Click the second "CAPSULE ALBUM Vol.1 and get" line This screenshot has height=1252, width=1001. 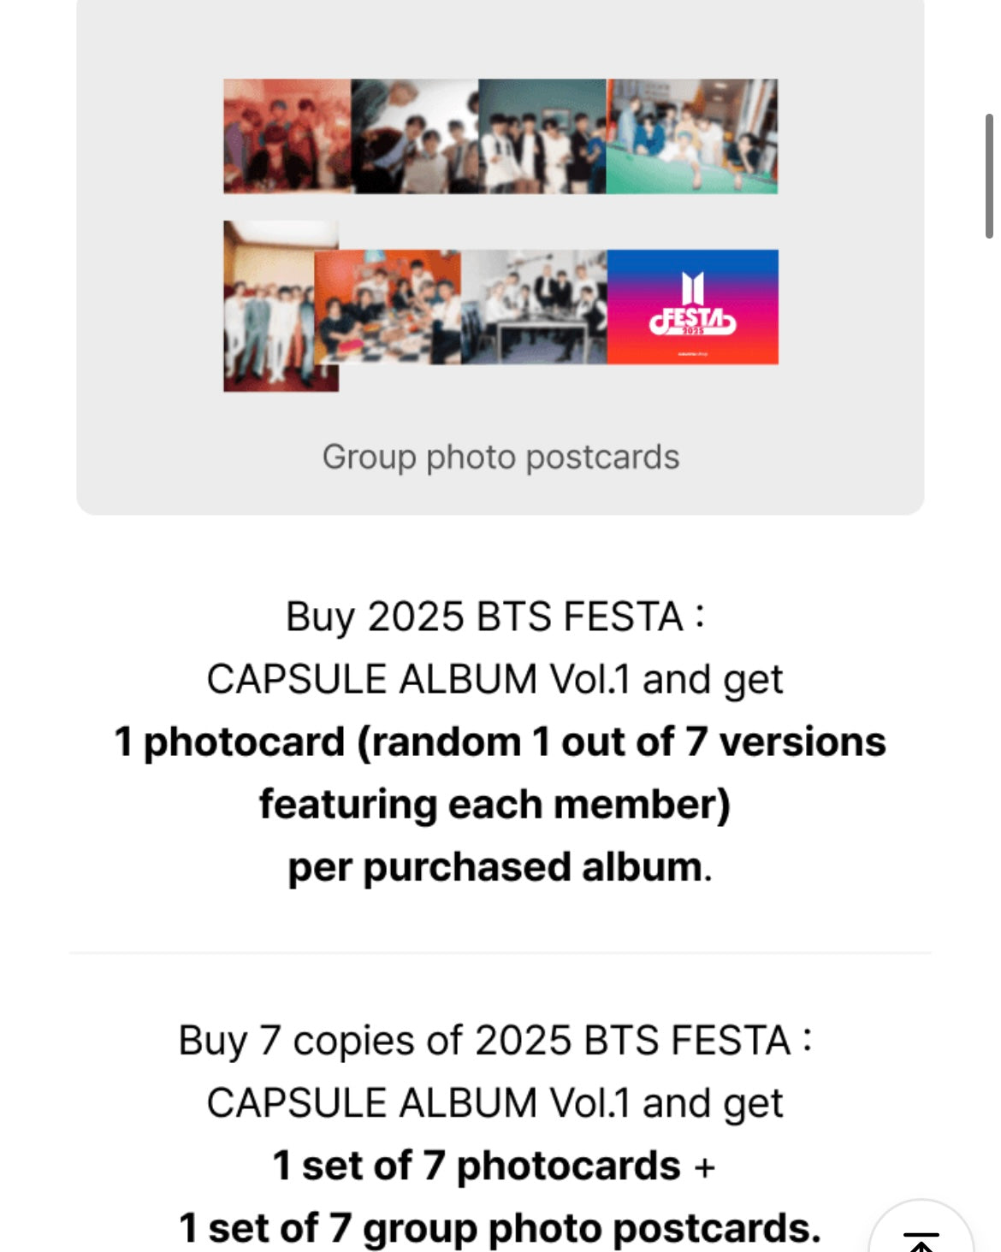coord(495,1103)
